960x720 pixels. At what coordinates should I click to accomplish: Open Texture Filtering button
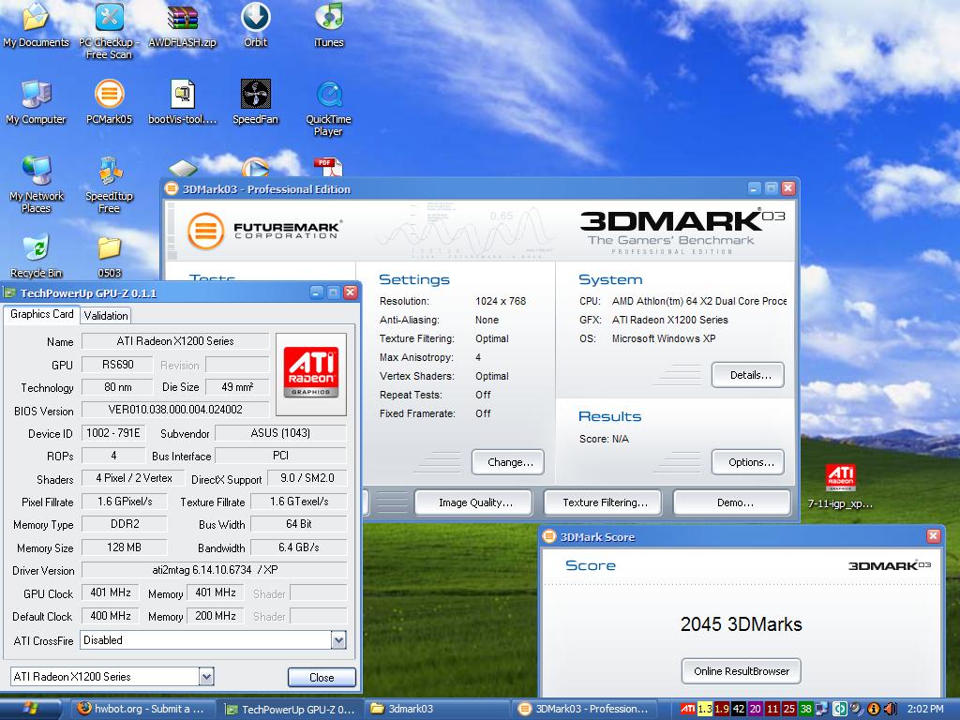point(605,502)
